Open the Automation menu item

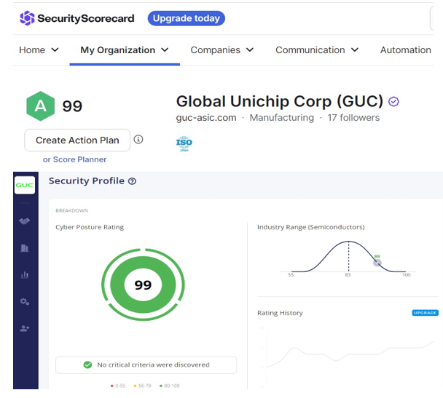pos(405,50)
